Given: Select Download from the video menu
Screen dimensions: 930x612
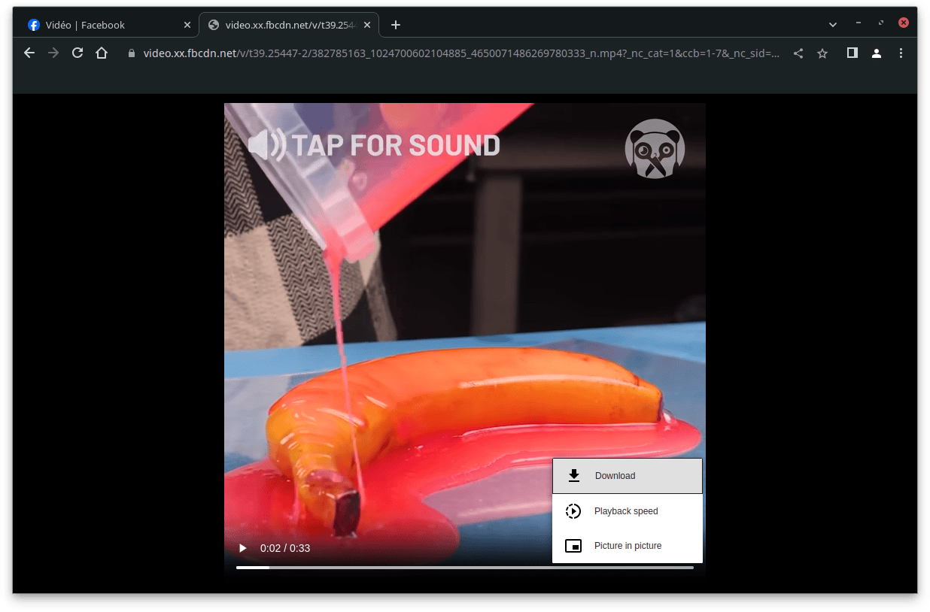Looking at the screenshot, I should pyautogui.click(x=627, y=476).
